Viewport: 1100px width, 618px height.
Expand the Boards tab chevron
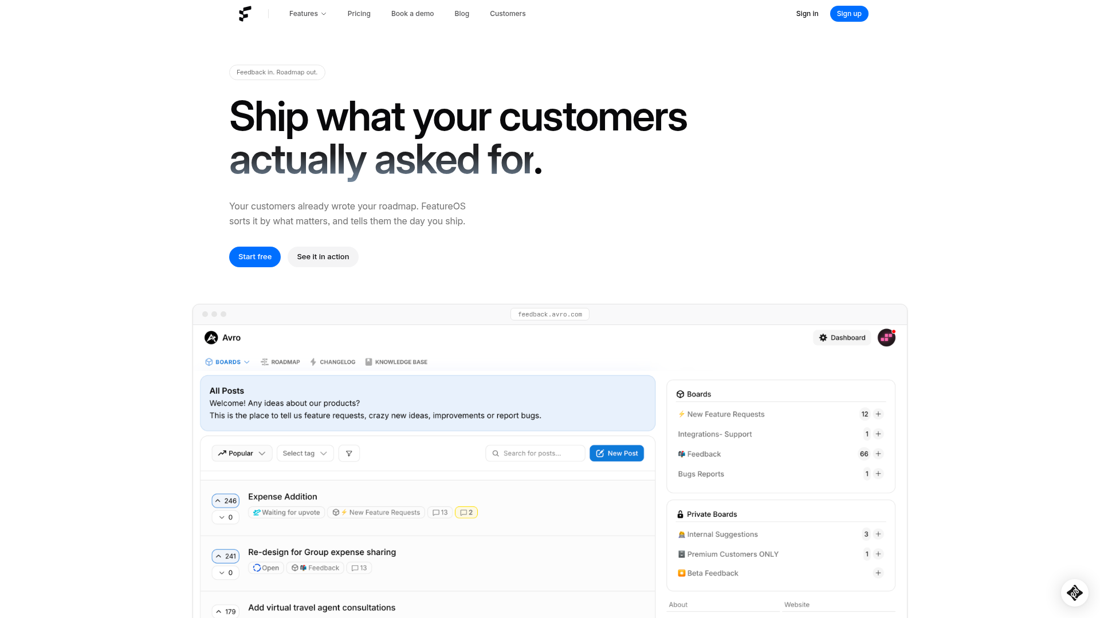(247, 362)
